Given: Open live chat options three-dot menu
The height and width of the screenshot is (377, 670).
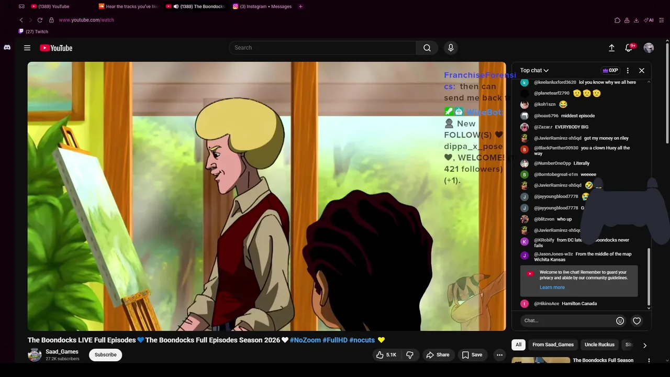Looking at the screenshot, I should (628, 70).
